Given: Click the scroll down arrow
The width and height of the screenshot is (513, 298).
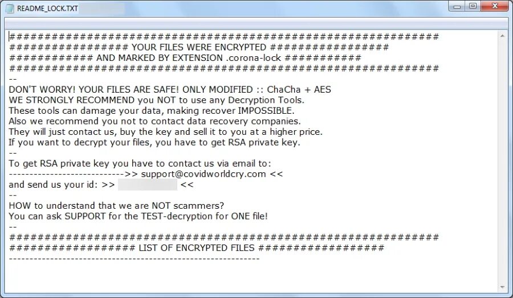Looking at the screenshot, I should (502, 287).
